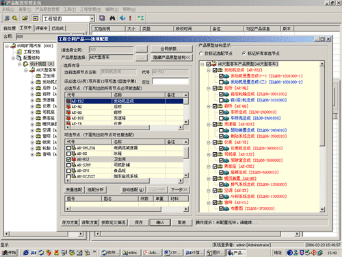Collapse the 发动机总成 [AK-FDJ] prototype tree node

[209, 70]
